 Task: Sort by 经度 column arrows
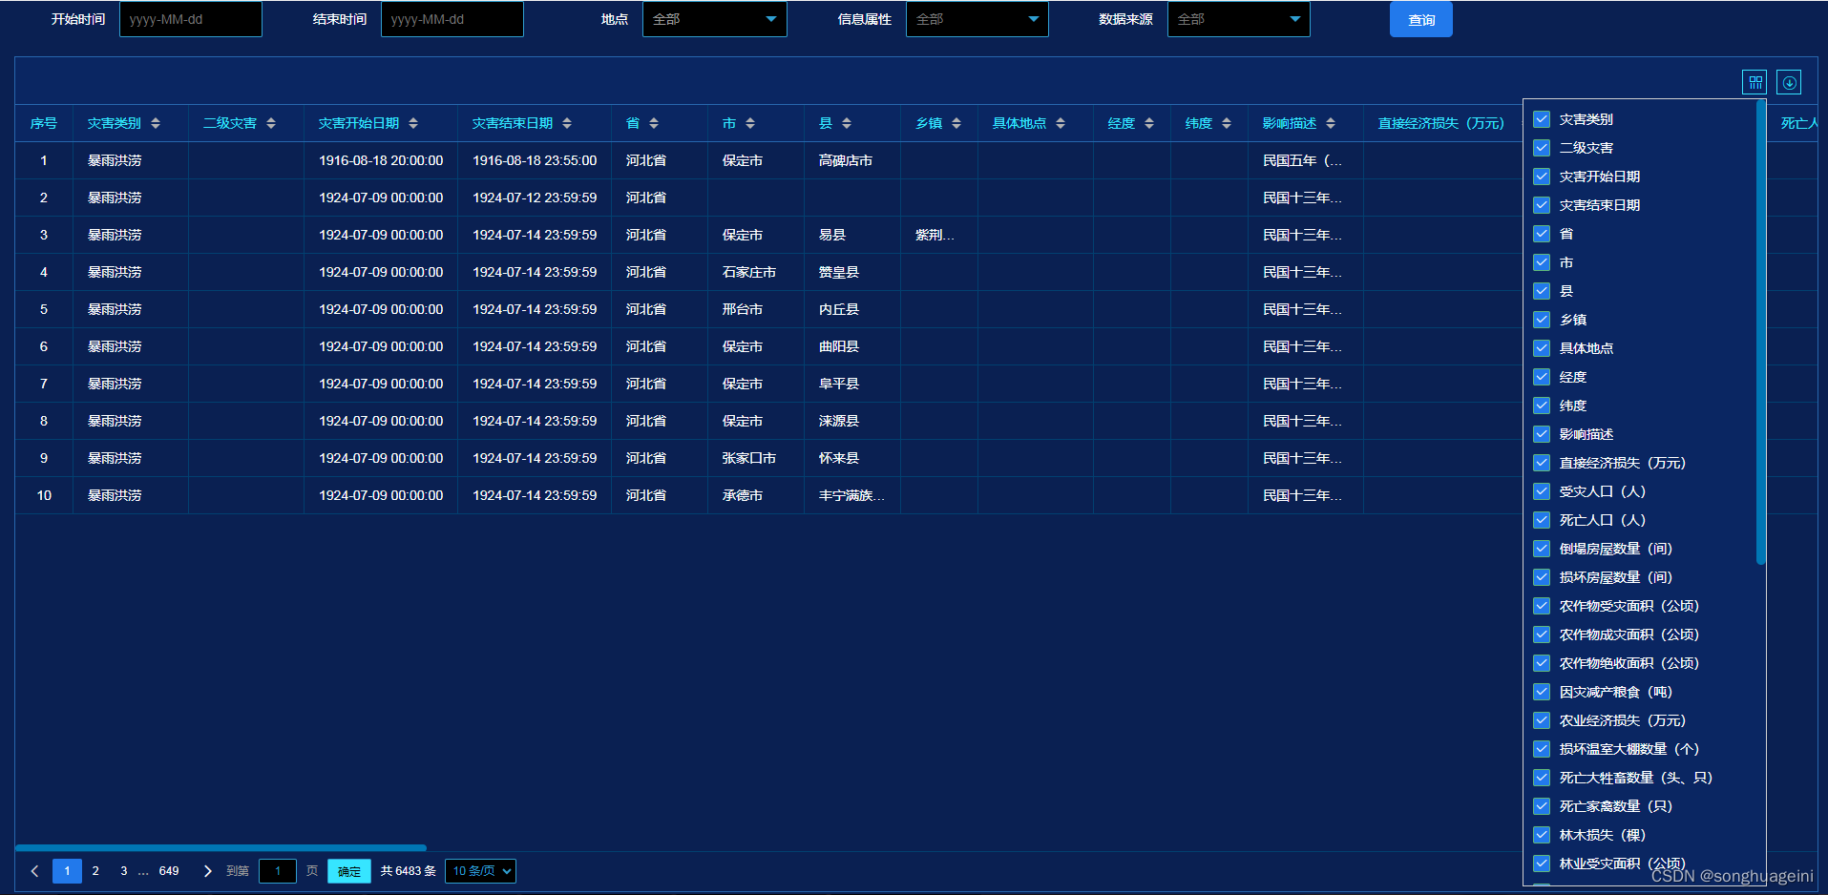pos(1149,123)
